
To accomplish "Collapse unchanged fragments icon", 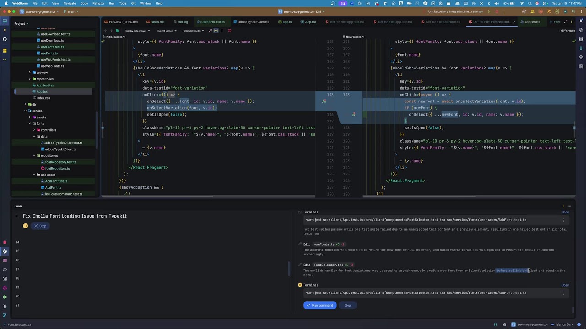I will [x=210, y=31].
